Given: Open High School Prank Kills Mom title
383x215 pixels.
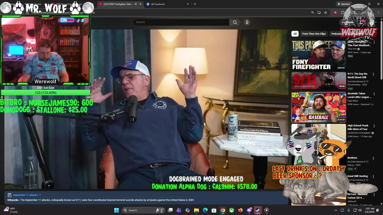Looking at the screenshot, I should (358, 128).
